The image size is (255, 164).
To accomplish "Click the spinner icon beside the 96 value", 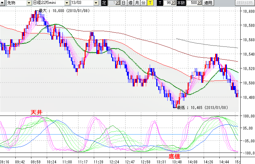I will [x=174, y=3].
